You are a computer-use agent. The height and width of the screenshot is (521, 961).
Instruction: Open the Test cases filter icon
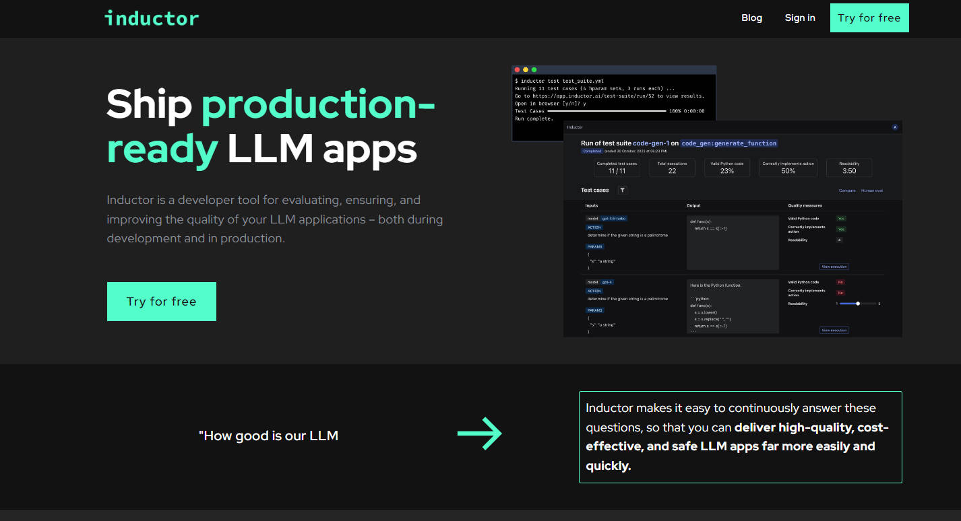coord(623,190)
